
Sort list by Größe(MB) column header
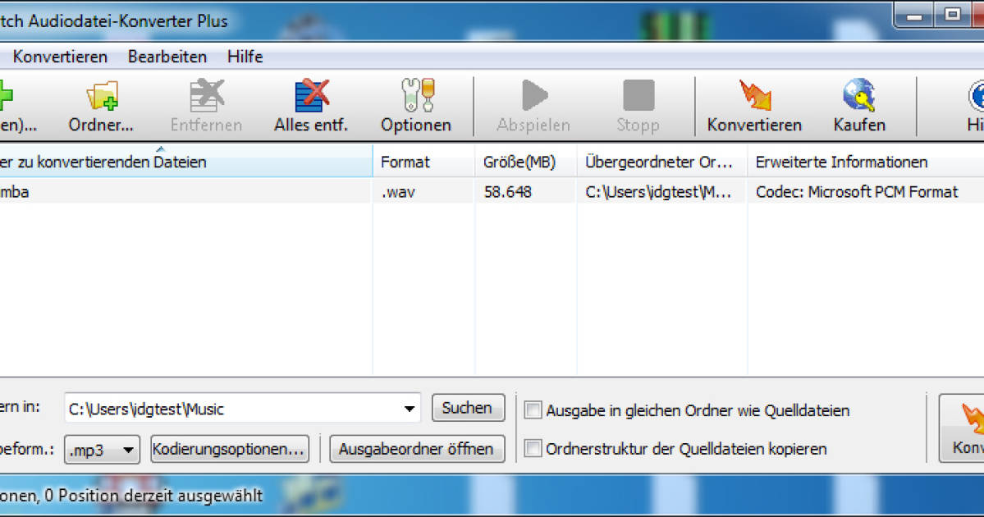point(519,162)
